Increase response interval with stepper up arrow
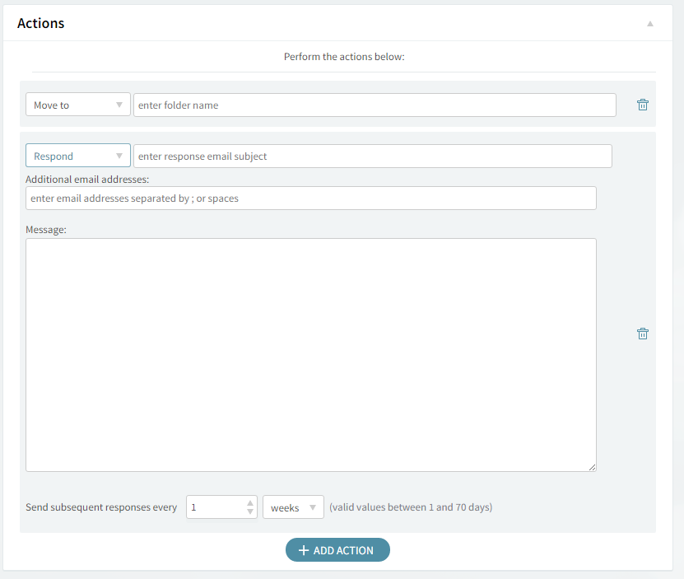The image size is (684, 579). (x=250, y=502)
